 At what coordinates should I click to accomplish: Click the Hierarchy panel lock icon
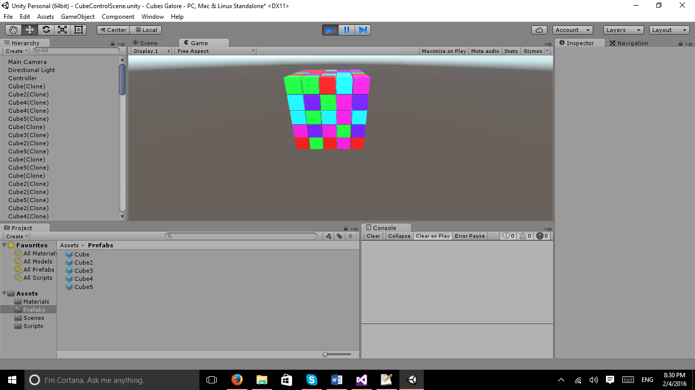pos(113,44)
